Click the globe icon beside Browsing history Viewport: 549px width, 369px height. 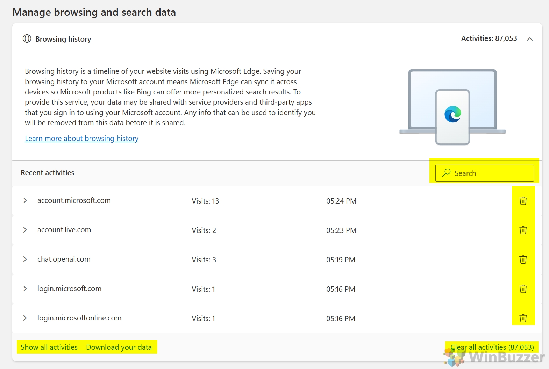click(27, 38)
